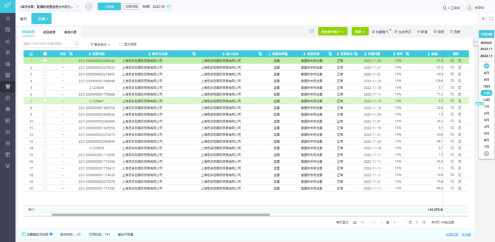Expand the 更多条件 filter dropdown
Image resolution: width=495 pixels, height=242 pixels.
tap(101, 44)
